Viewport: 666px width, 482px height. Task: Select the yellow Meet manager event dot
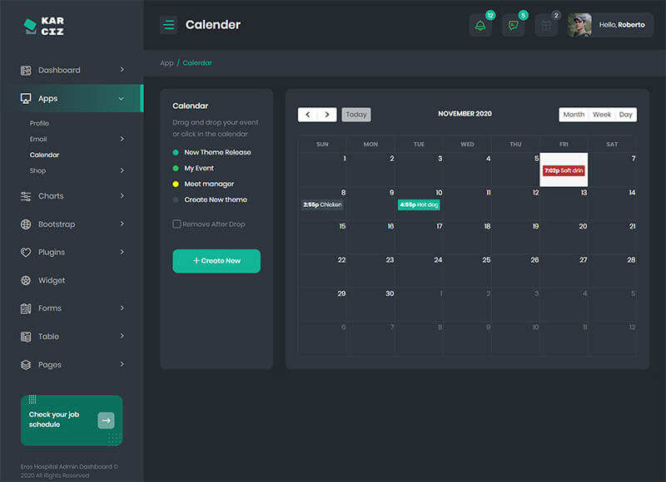[176, 184]
